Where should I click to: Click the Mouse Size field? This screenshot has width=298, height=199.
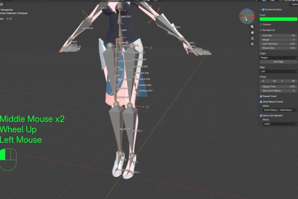pyautogui.click(x=278, y=48)
